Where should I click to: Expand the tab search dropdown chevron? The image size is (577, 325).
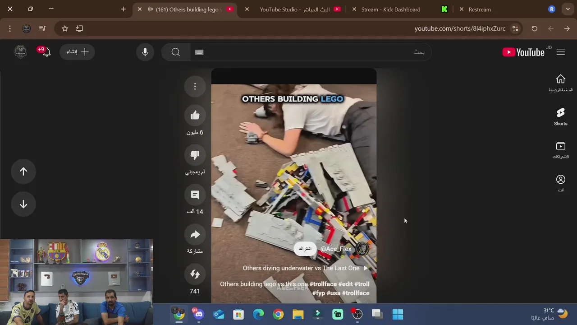[568, 9]
